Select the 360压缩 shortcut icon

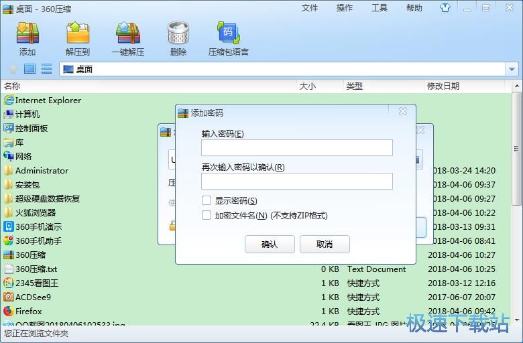[x=9, y=255]
